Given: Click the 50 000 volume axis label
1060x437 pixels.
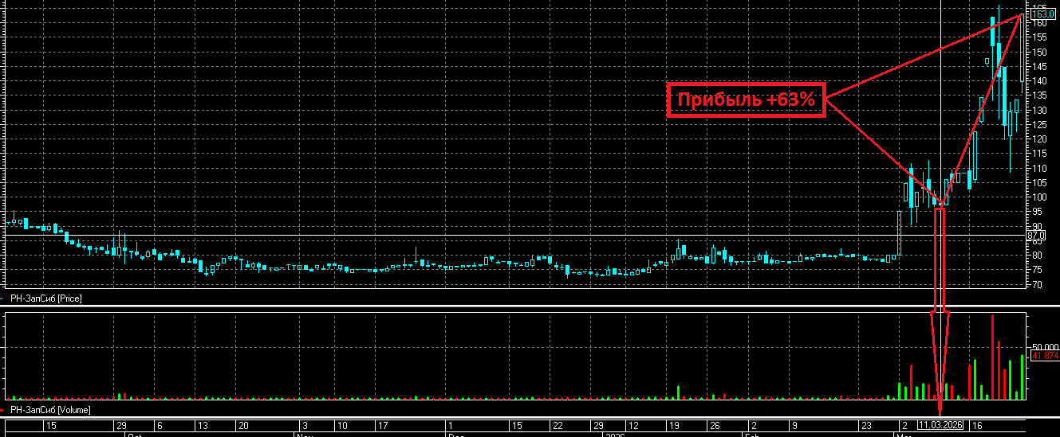Looking at the screenshot, I should tap(1045, 348).
